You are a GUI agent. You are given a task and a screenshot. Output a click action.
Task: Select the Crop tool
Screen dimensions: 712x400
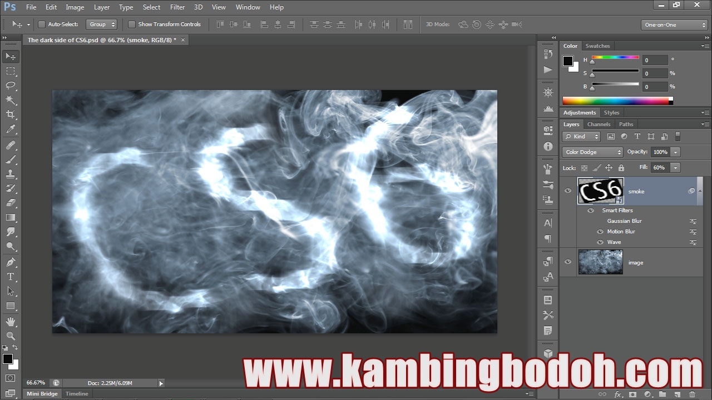click(x=11, y=114)
